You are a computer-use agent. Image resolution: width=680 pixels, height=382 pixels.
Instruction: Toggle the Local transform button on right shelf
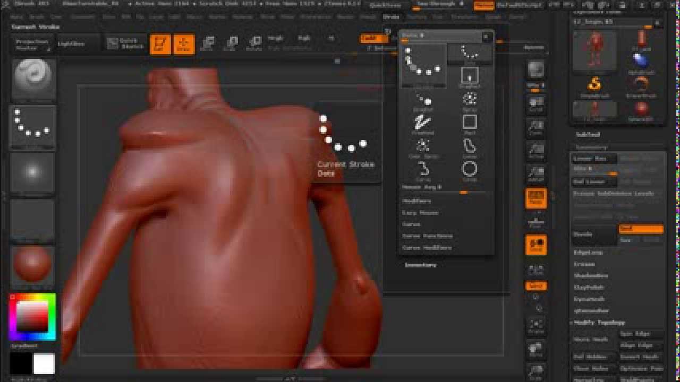(536, 245)
